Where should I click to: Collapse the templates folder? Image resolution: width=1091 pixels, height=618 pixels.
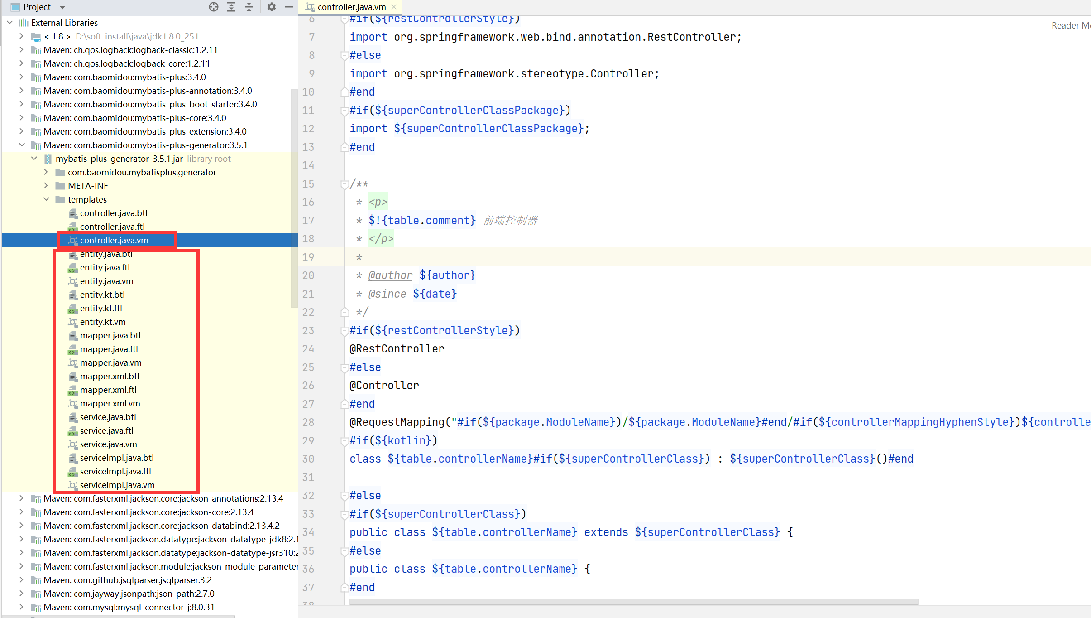pyautogui.click(x=46, y=199)
